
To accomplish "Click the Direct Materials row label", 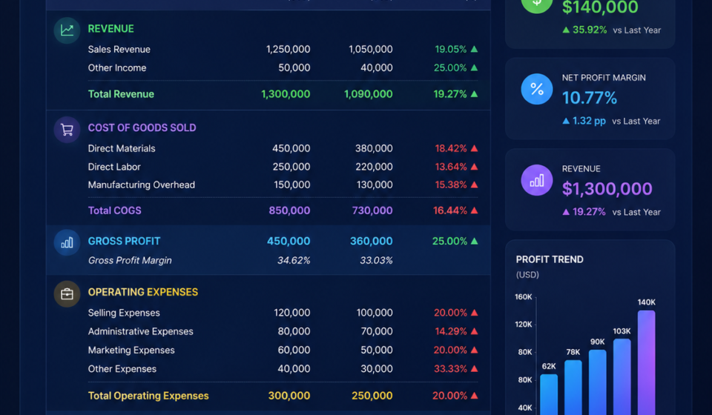I will 122,148.
